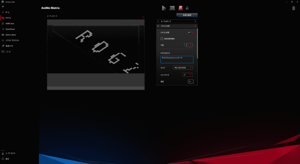Expand the オーディオモード section
Viewport: 300px width, 164px height.
(x=177, y=21)
